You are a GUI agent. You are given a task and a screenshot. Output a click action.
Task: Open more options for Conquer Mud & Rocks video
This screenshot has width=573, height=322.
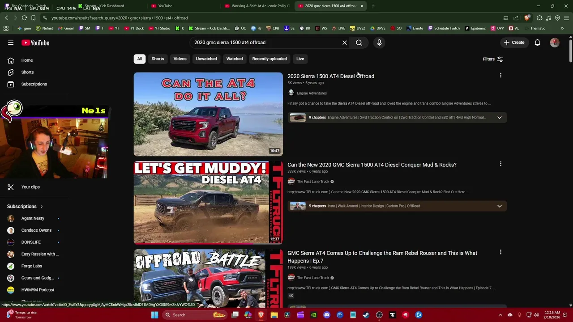click(500, 164)
